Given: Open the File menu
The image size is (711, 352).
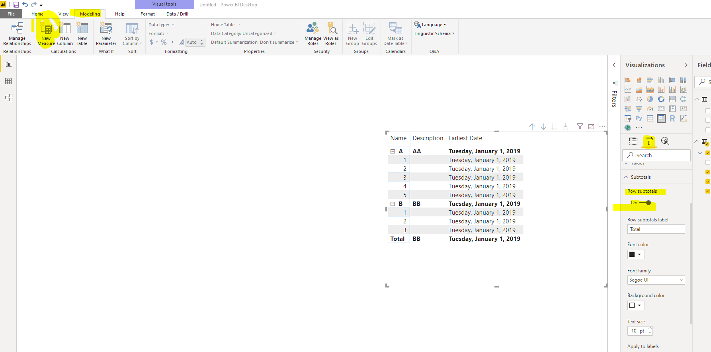Looking at the screenshot, I should click(x=11, y=14).
